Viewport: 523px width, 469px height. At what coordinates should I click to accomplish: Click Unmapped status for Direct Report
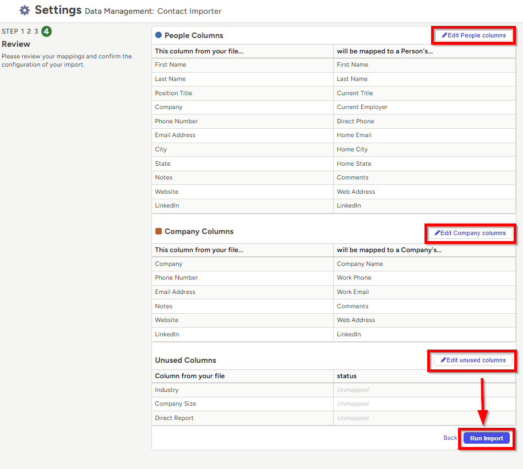pos(352,418)
